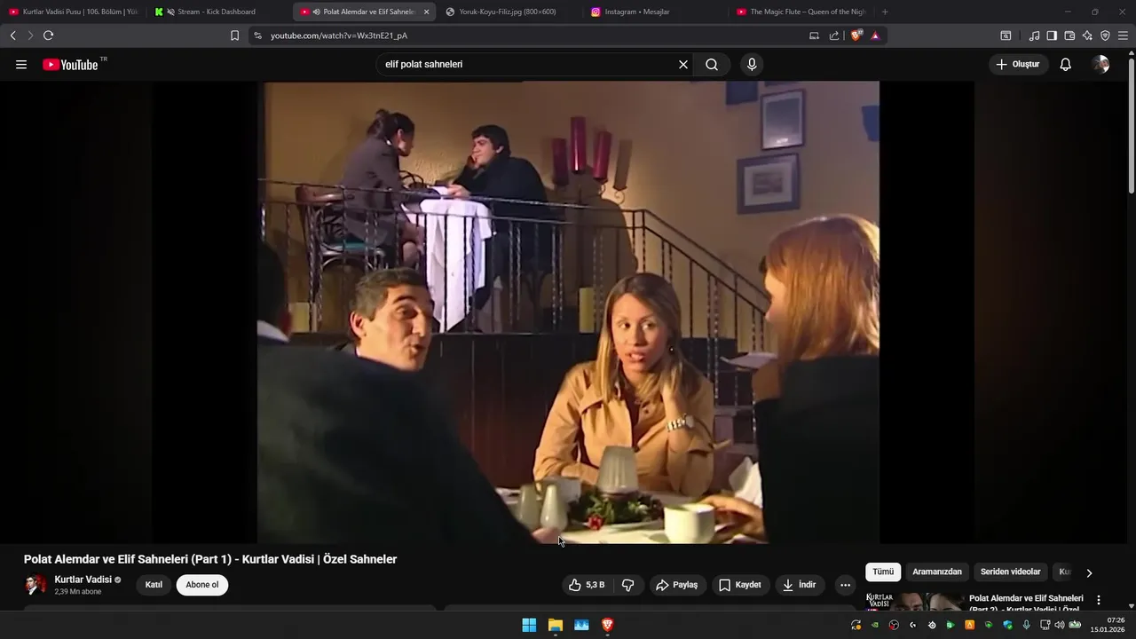Clear the search box text with X
Viewport: 1136px width, 639px height.
[683, 65]
